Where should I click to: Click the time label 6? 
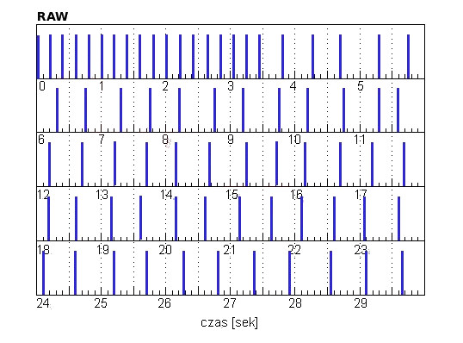tap(41, 140)
